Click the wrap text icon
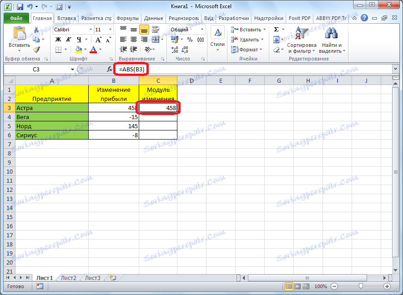The image size is (403, 295). pos(155,30)
